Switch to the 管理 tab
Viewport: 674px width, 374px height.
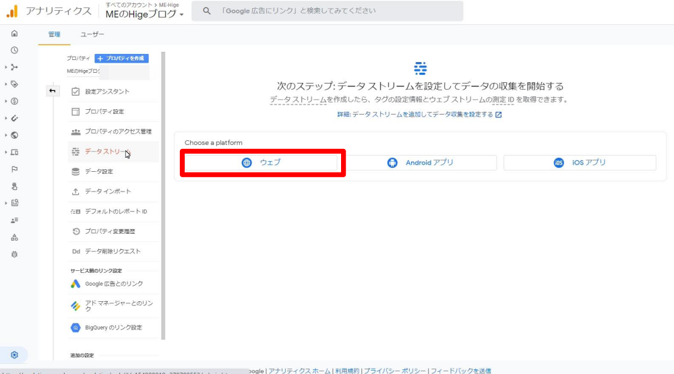(x=54, y=34)
